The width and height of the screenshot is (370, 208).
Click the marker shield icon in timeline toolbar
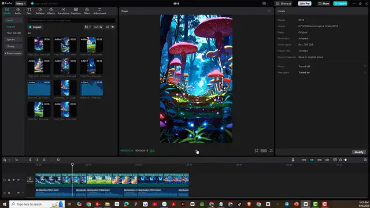click(58, 160)
